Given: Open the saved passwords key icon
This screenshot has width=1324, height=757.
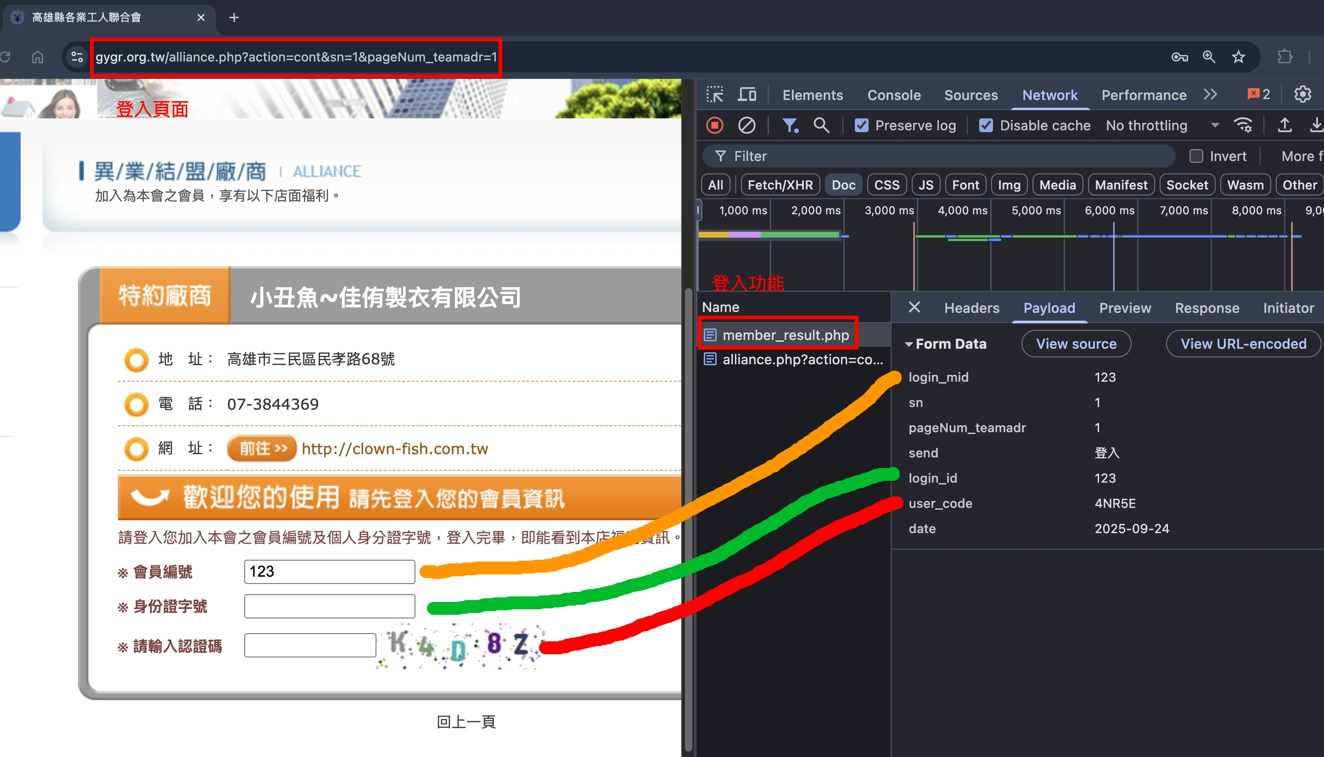Looking at the screenshot, I should 1179,57.
